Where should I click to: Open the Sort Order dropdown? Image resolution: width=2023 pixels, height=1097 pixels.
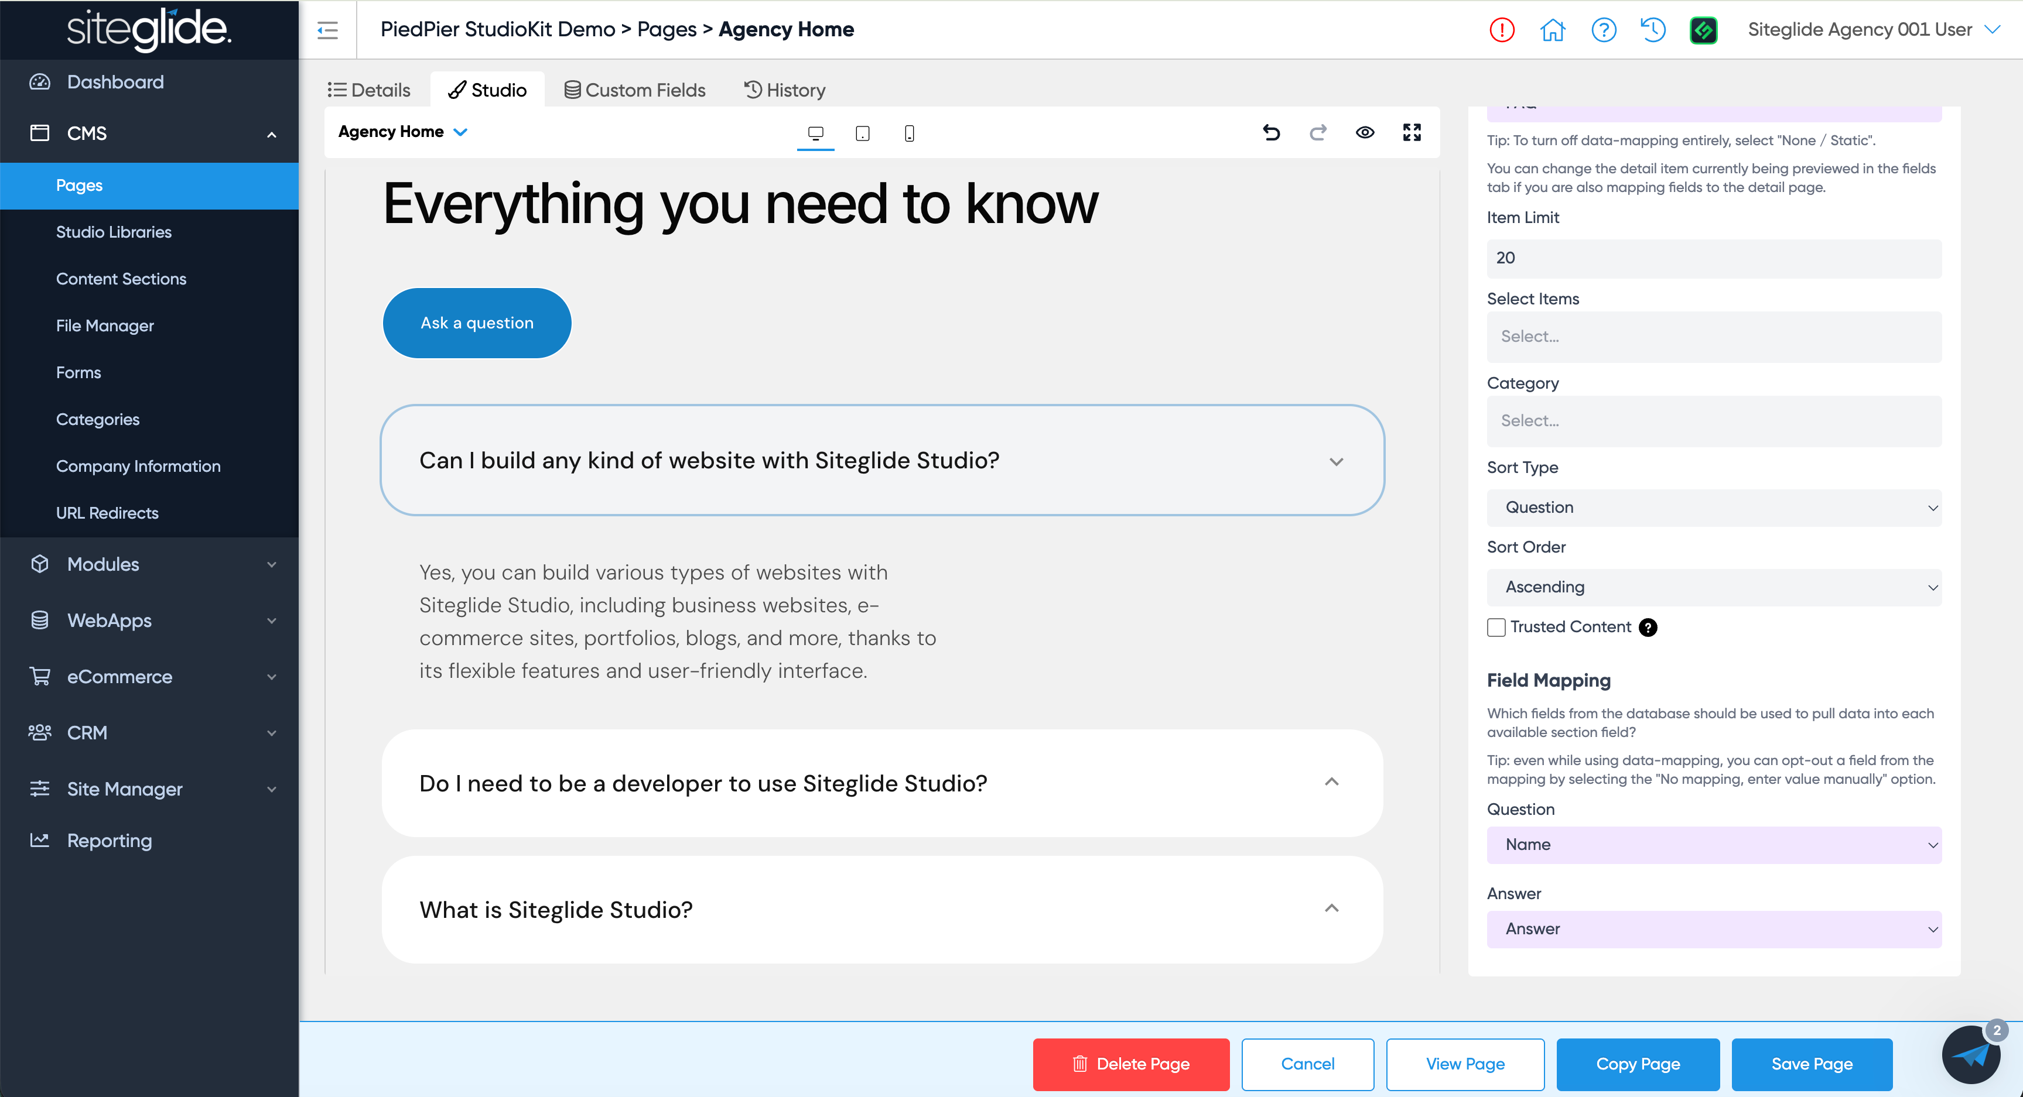click(1714, 587)
